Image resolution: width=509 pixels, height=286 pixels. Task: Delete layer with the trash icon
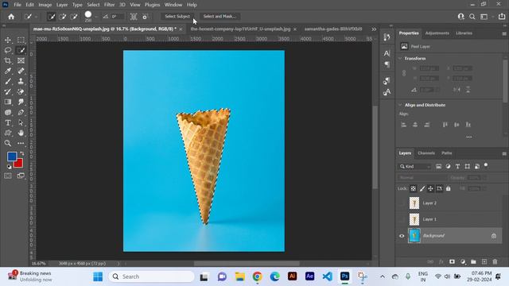(x=495, y=261)
